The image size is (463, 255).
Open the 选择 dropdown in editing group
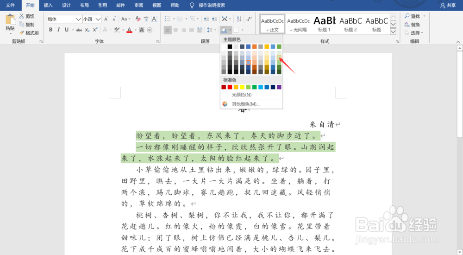point(414,33)
